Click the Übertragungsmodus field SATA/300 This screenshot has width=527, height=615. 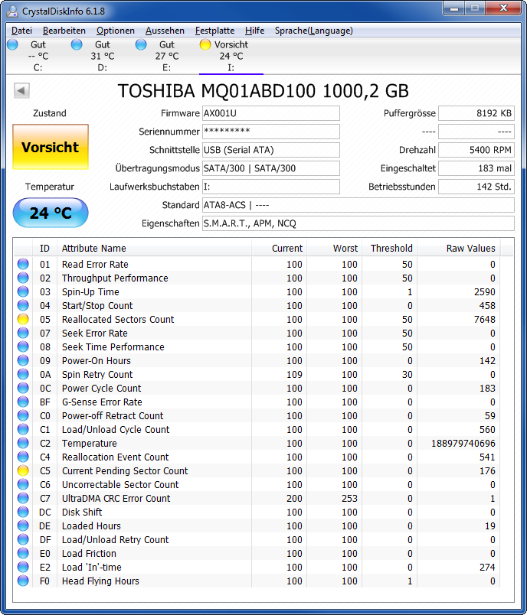(x=271, y=168)
